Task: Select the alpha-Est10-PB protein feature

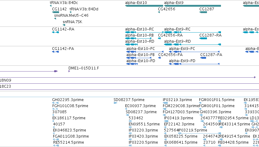Action: coord(140,55)
